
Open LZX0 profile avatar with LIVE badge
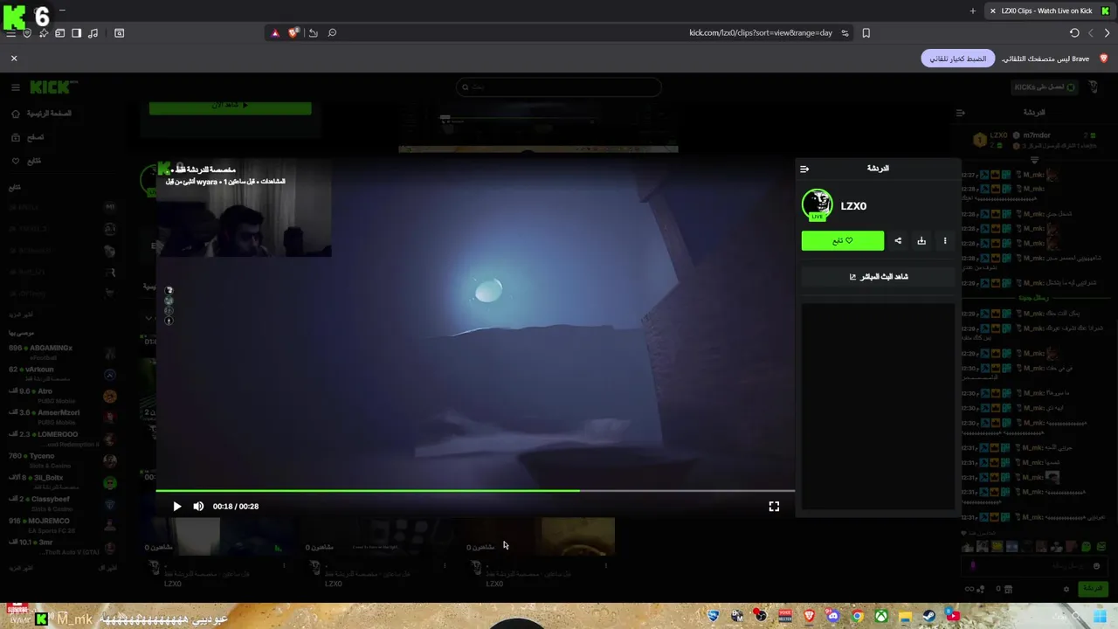pyautogui.click(x=818, y=205)
